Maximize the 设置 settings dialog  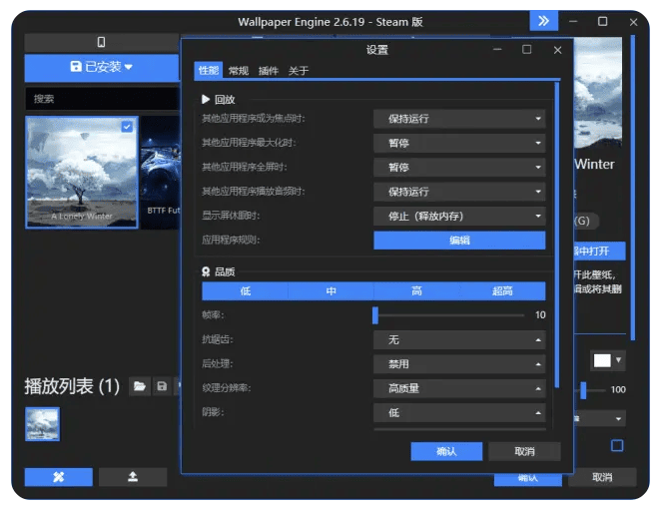[x=526, y=50]
